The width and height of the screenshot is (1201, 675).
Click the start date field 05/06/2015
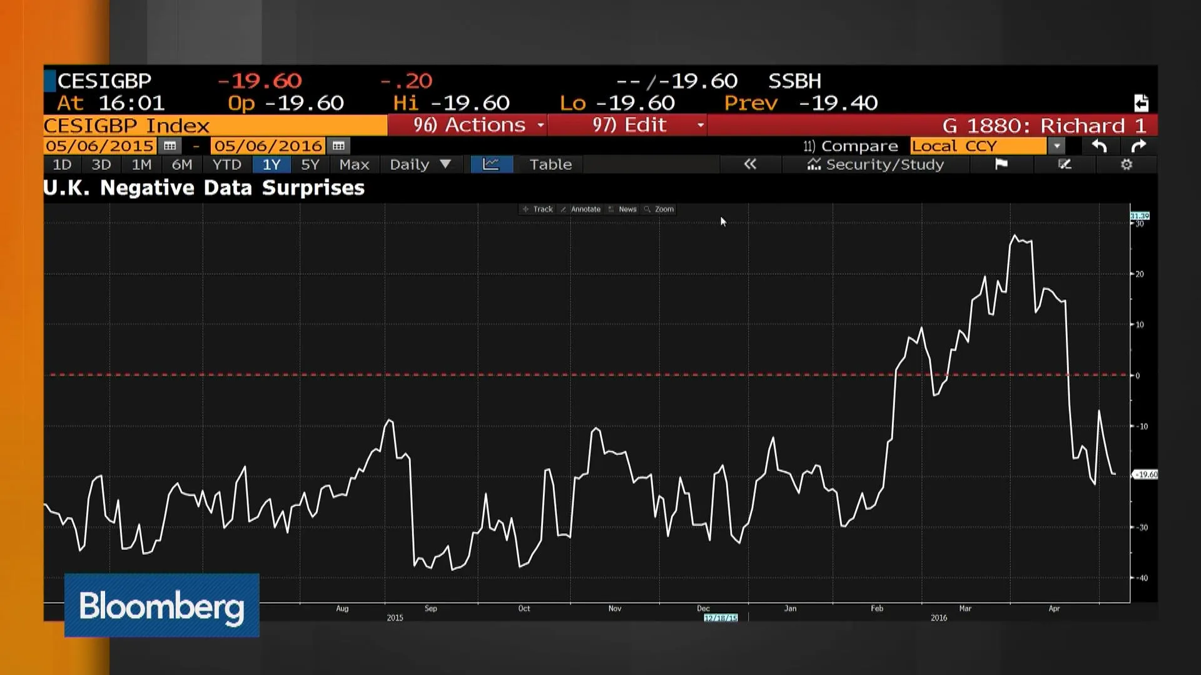pyautogui.click(x=100, y=146)
